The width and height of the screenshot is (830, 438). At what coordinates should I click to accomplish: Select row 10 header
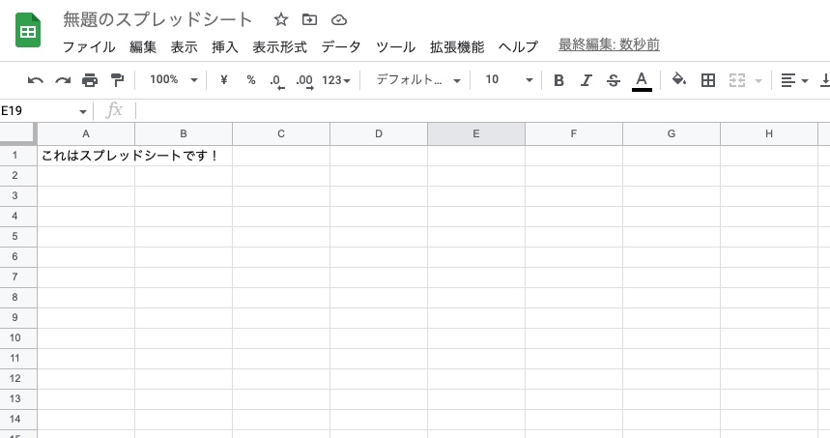tap(18, 337)
